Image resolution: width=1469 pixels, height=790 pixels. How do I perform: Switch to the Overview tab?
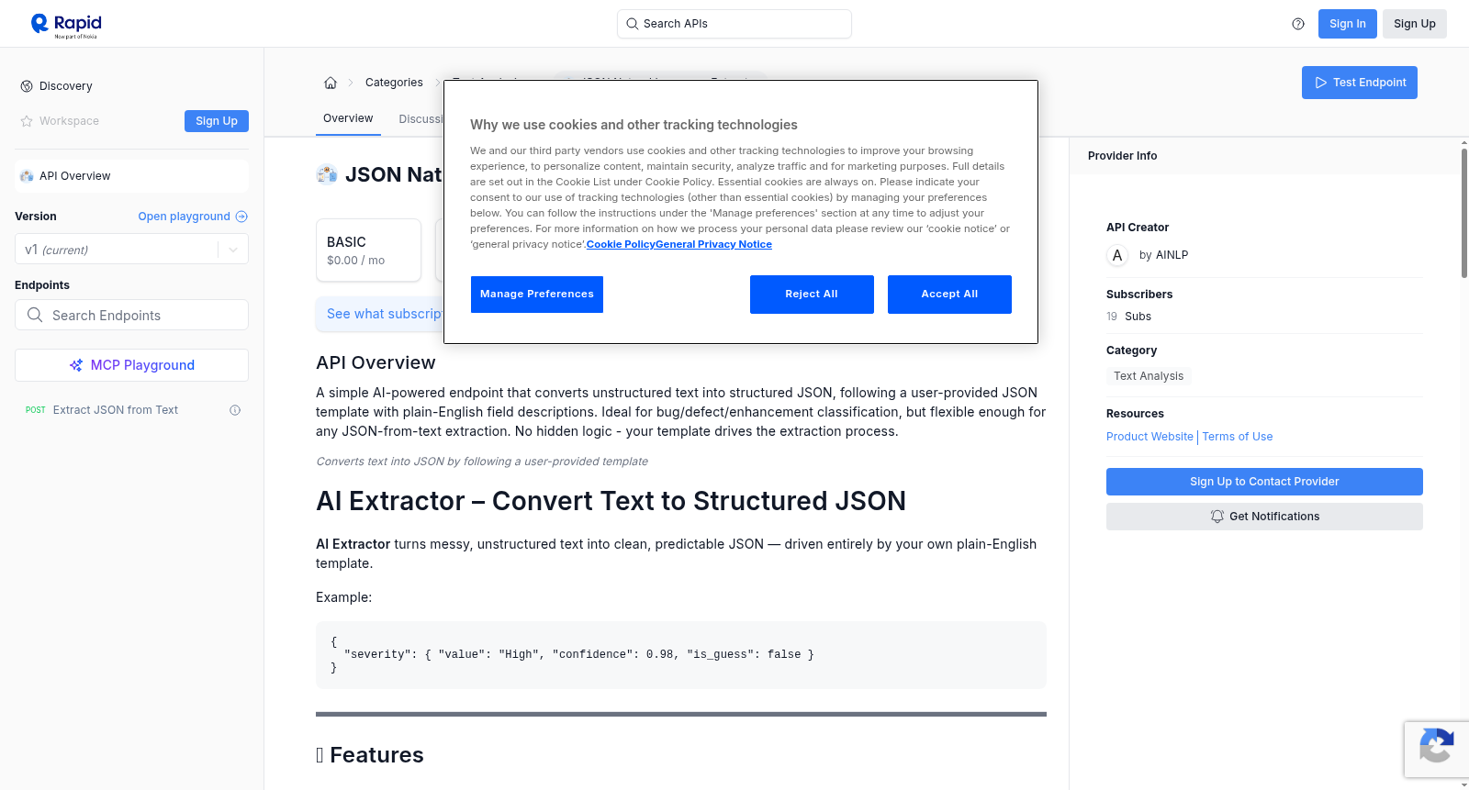348,118
